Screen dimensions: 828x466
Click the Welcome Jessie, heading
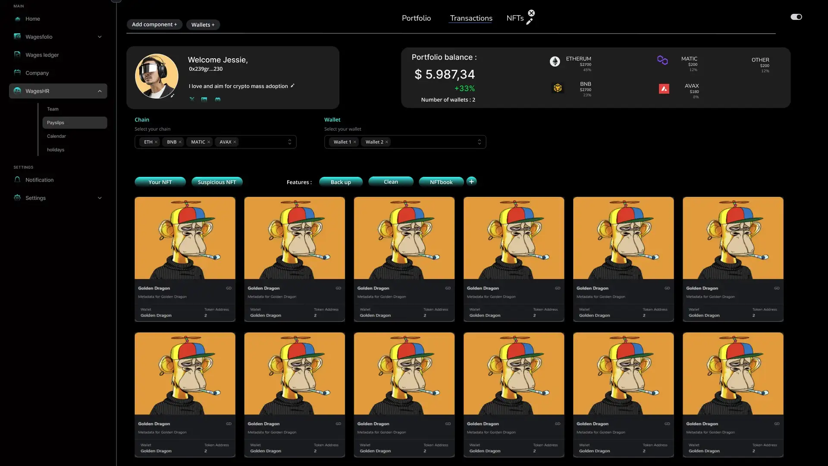[x=218, y=60]
